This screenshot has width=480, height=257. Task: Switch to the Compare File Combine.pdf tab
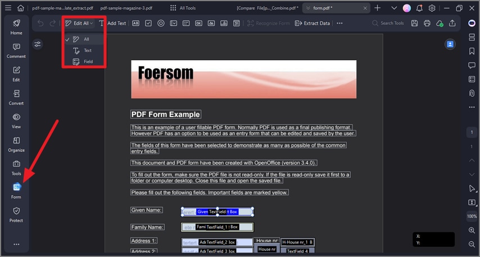(267, 8)
